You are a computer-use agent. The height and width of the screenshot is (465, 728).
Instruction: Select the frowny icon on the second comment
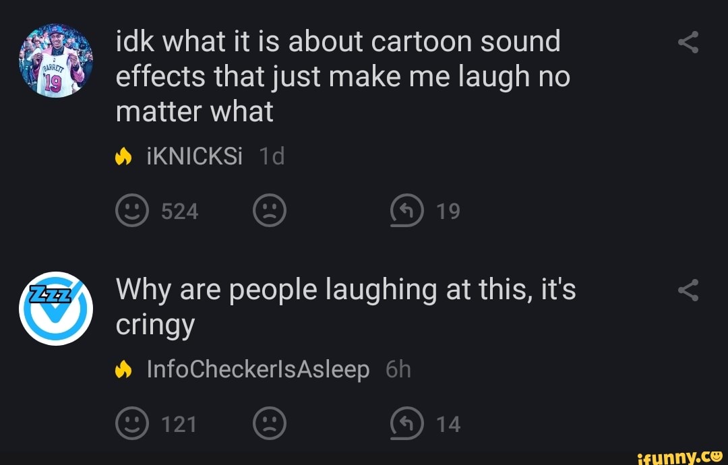[270, 424]
